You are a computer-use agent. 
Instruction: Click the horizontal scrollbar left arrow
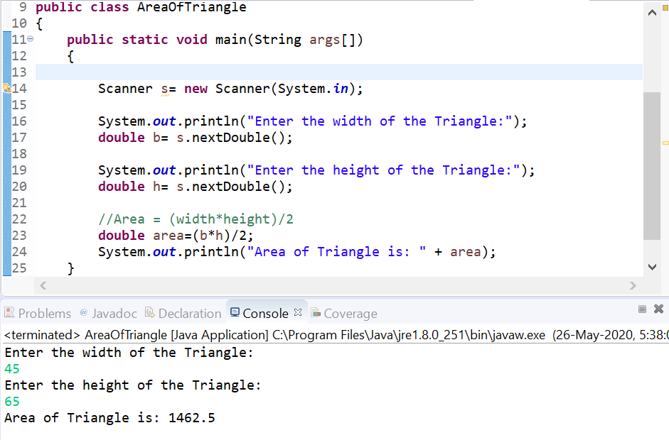43,285
